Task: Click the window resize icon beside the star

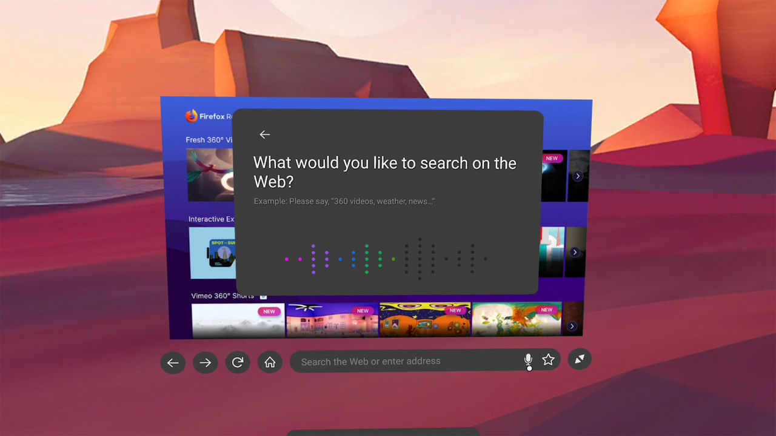Action: pos(580,359)
